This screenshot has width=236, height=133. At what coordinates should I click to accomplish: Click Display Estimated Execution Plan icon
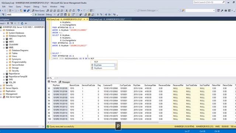62,15
